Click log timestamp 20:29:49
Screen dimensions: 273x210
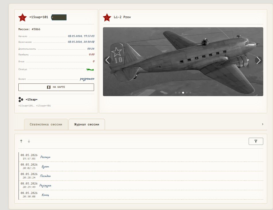pos(29,187)
